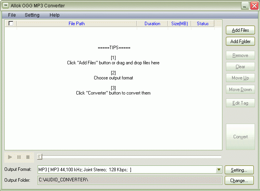Viewport: 260px width, 191px height.
Task: Click the "Choose output format" tip text
Action: (114, 78)
